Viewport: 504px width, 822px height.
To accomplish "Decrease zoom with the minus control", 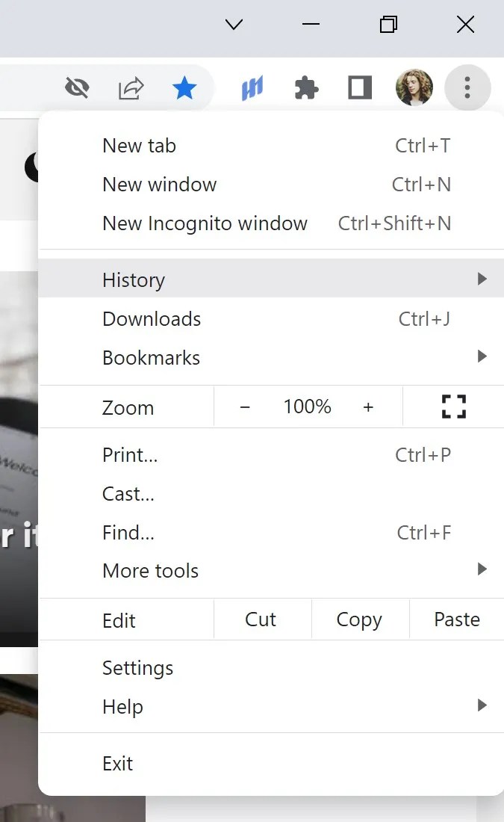I will [x=245, y=406].
